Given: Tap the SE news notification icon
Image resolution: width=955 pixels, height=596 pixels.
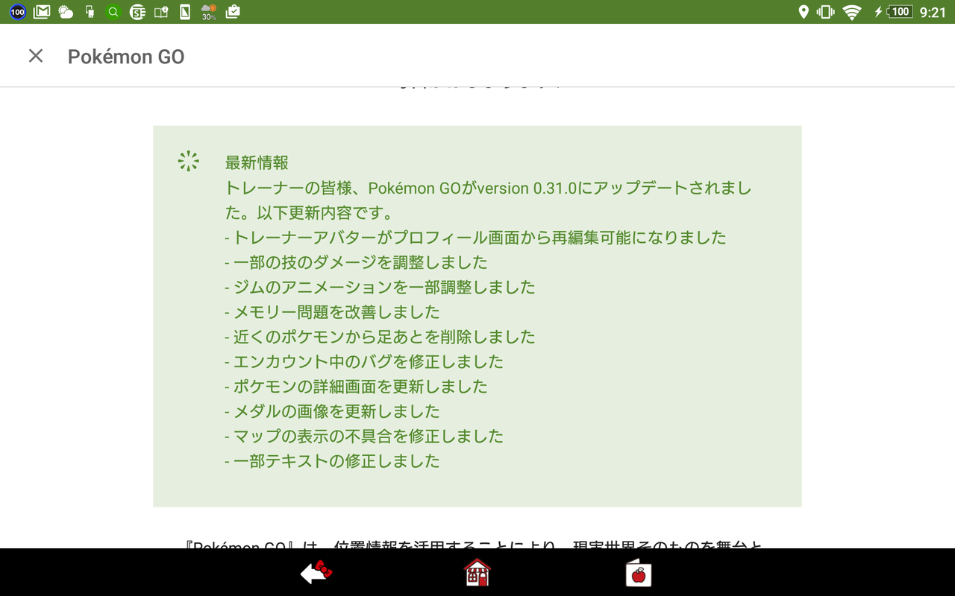Looking at the screenshot, I should pyautogui.click(x=137, y=12).
